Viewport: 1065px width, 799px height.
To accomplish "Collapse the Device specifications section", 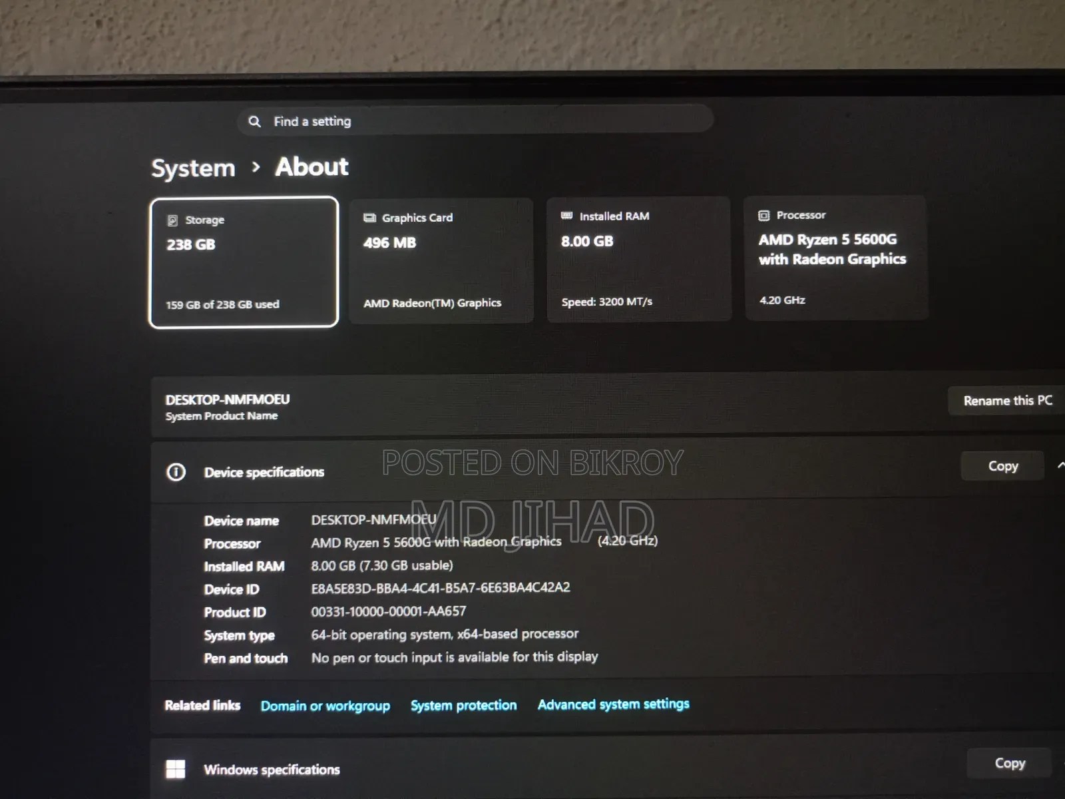I will point(1060,465).
